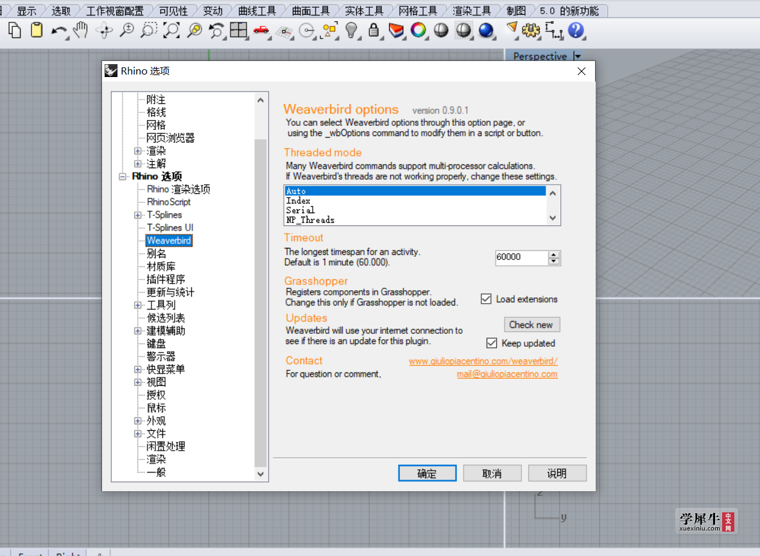The height and width of the screenshot is (556, 760).
Task: Select the Zoom dynamic magnifier tool
Action: click(126, 30)
